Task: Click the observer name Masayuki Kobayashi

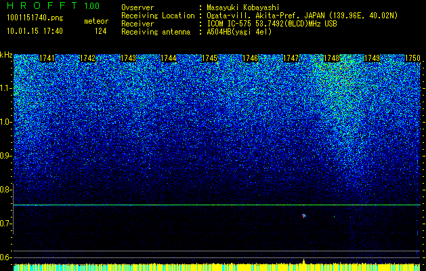Action: (x=243, y=7)
